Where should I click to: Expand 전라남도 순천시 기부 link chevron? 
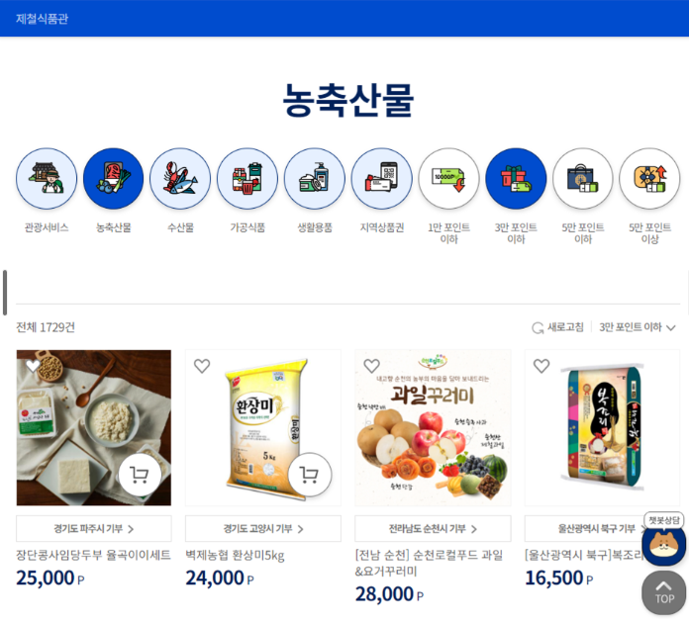click(x=473, y=529)
